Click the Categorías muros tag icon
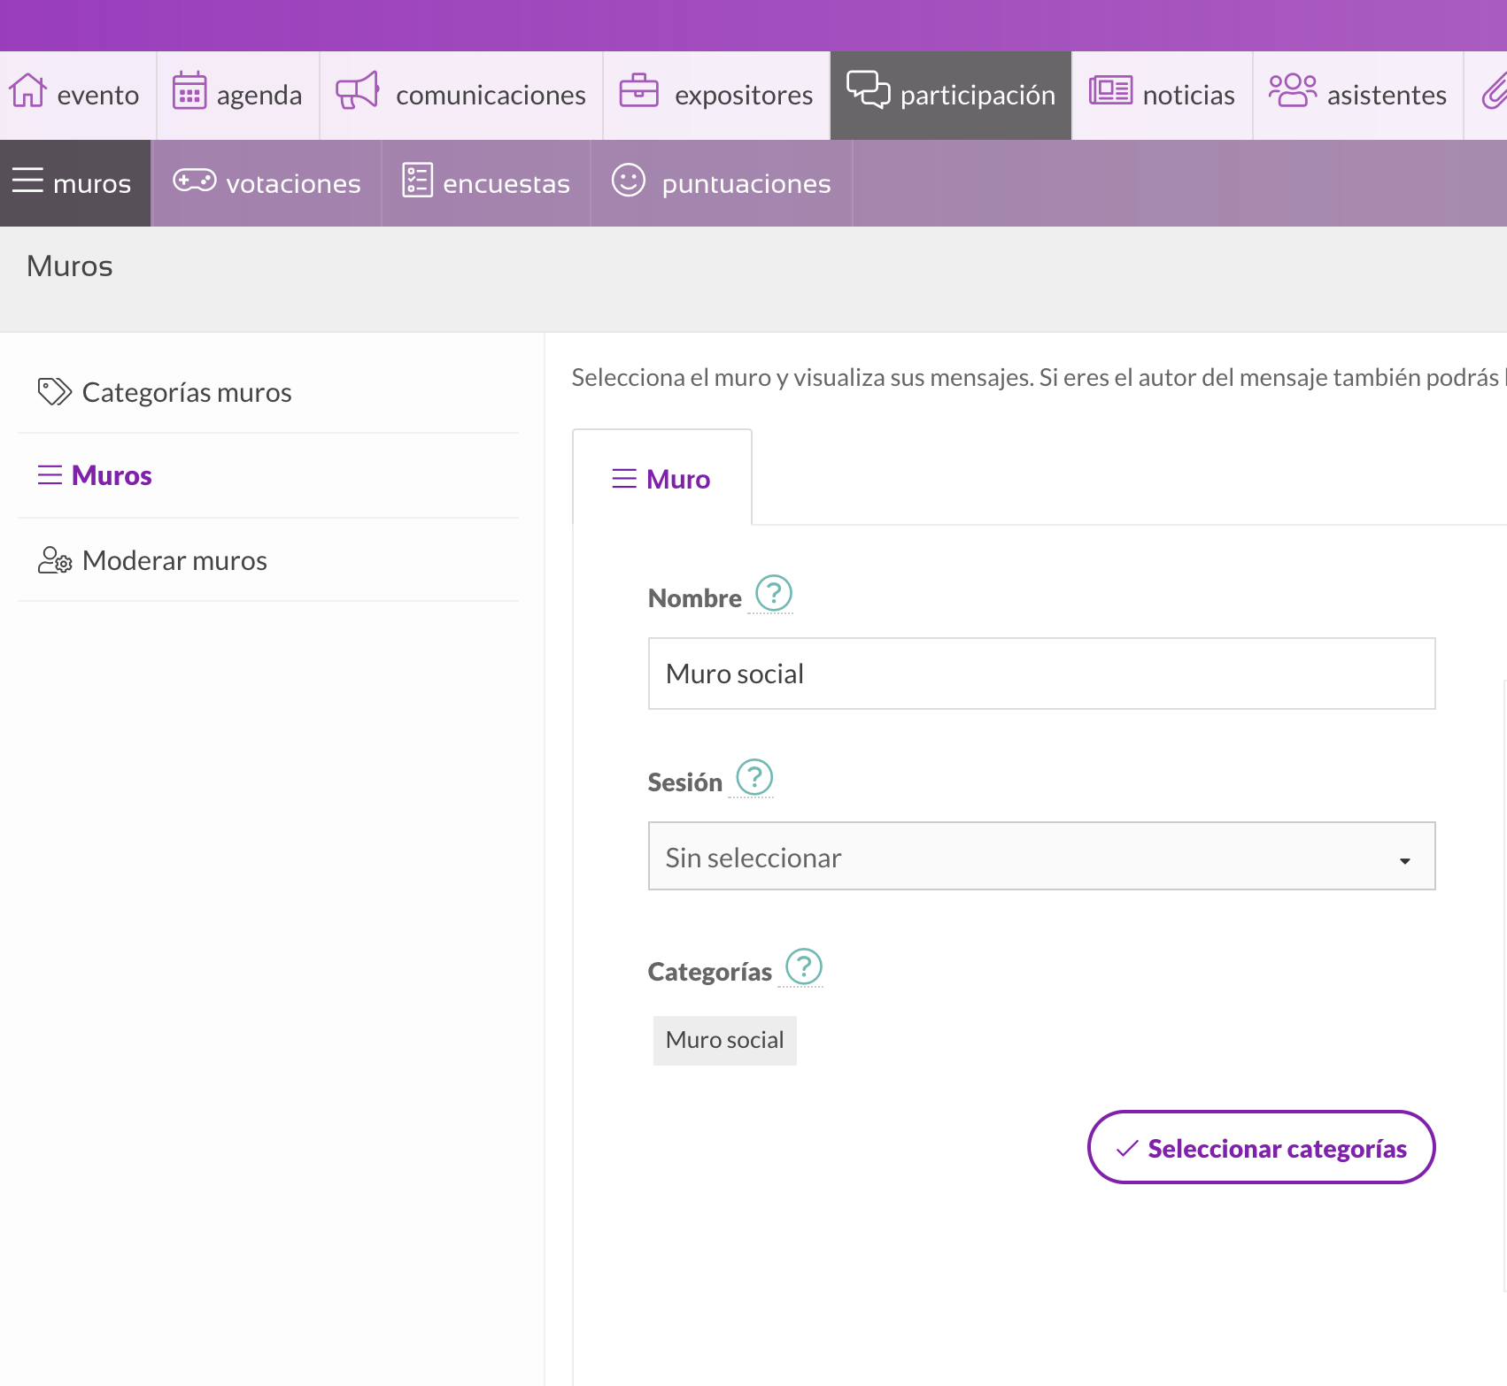Screen dimensions: 1507x1386 pyautogui.click(x=54, y=391)
